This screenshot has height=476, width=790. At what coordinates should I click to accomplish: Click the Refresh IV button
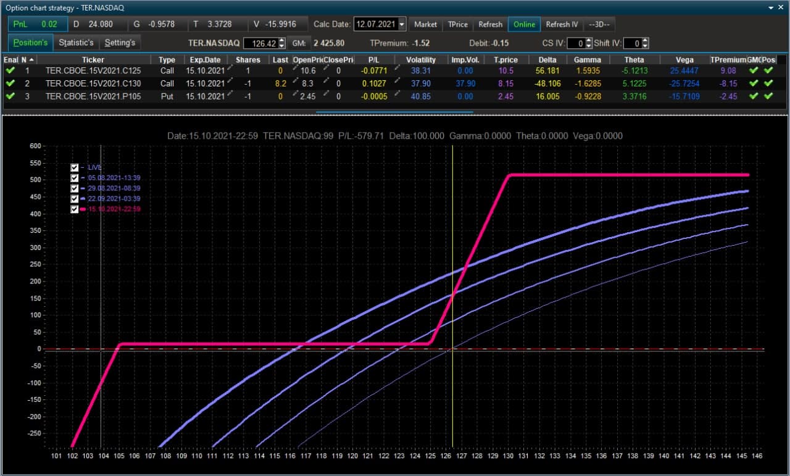(x=562, y=24)
